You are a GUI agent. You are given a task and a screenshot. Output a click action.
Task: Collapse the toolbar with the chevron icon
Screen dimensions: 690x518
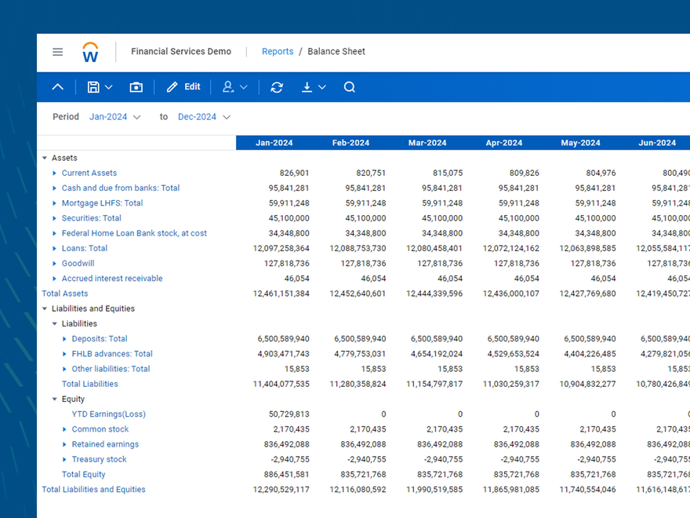coord(57,86)
